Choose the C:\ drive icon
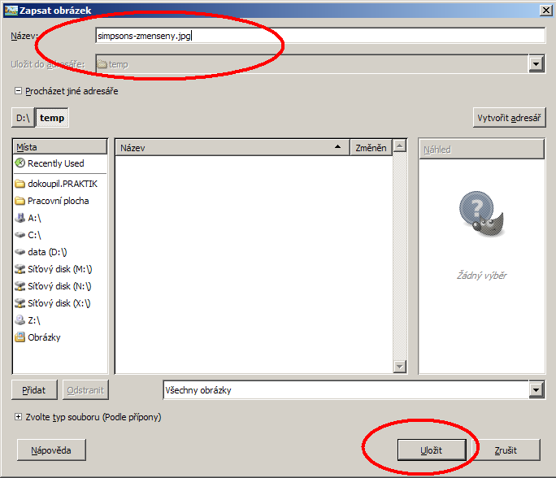 20,235
